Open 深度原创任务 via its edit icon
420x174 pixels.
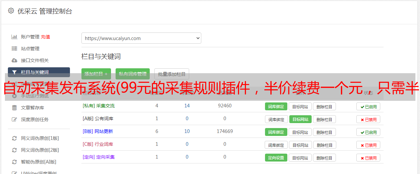coord(14,120)
